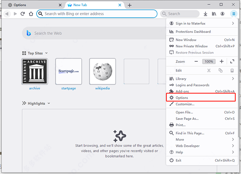This screenshot has width=241, height=174.
Task: Enter full screen from Zoom row
Action: (232, 61)
